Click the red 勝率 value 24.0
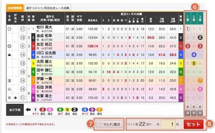This screenshot has height=133, width=215. (151, 37)
